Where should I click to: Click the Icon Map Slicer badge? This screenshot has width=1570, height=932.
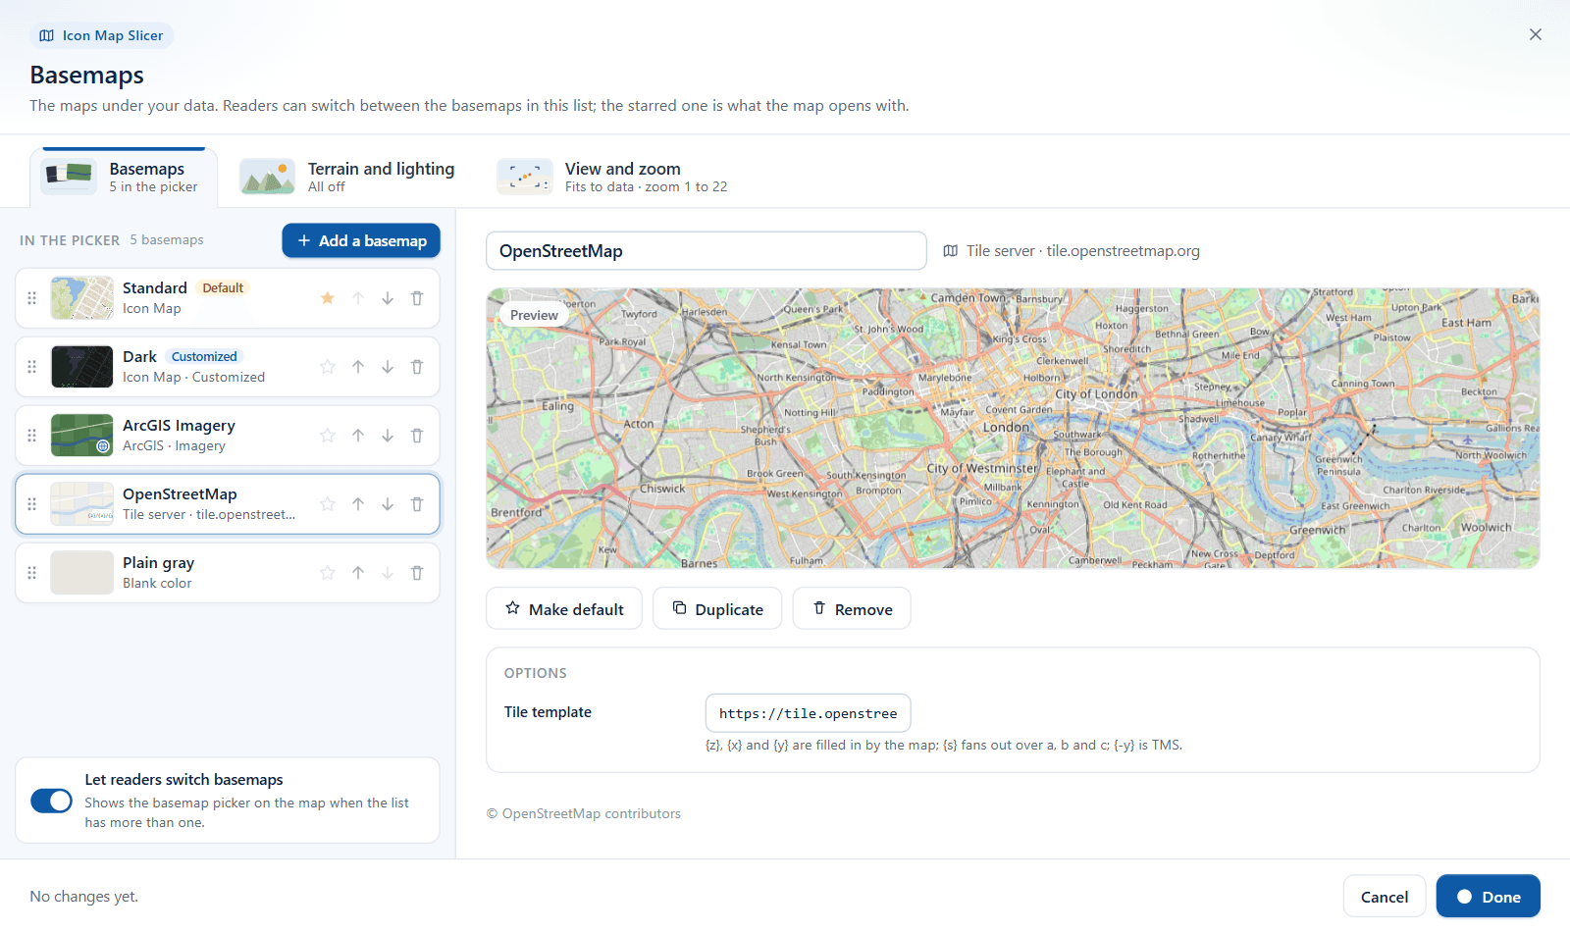pyautogui.click(x=101, y=35)
